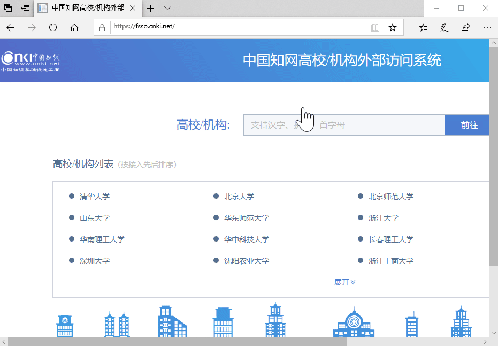Image resolution: width=498 pixels, height=346 pixels.
Task: Open 长春理工大学 link
Action: (x=391, y=239)
